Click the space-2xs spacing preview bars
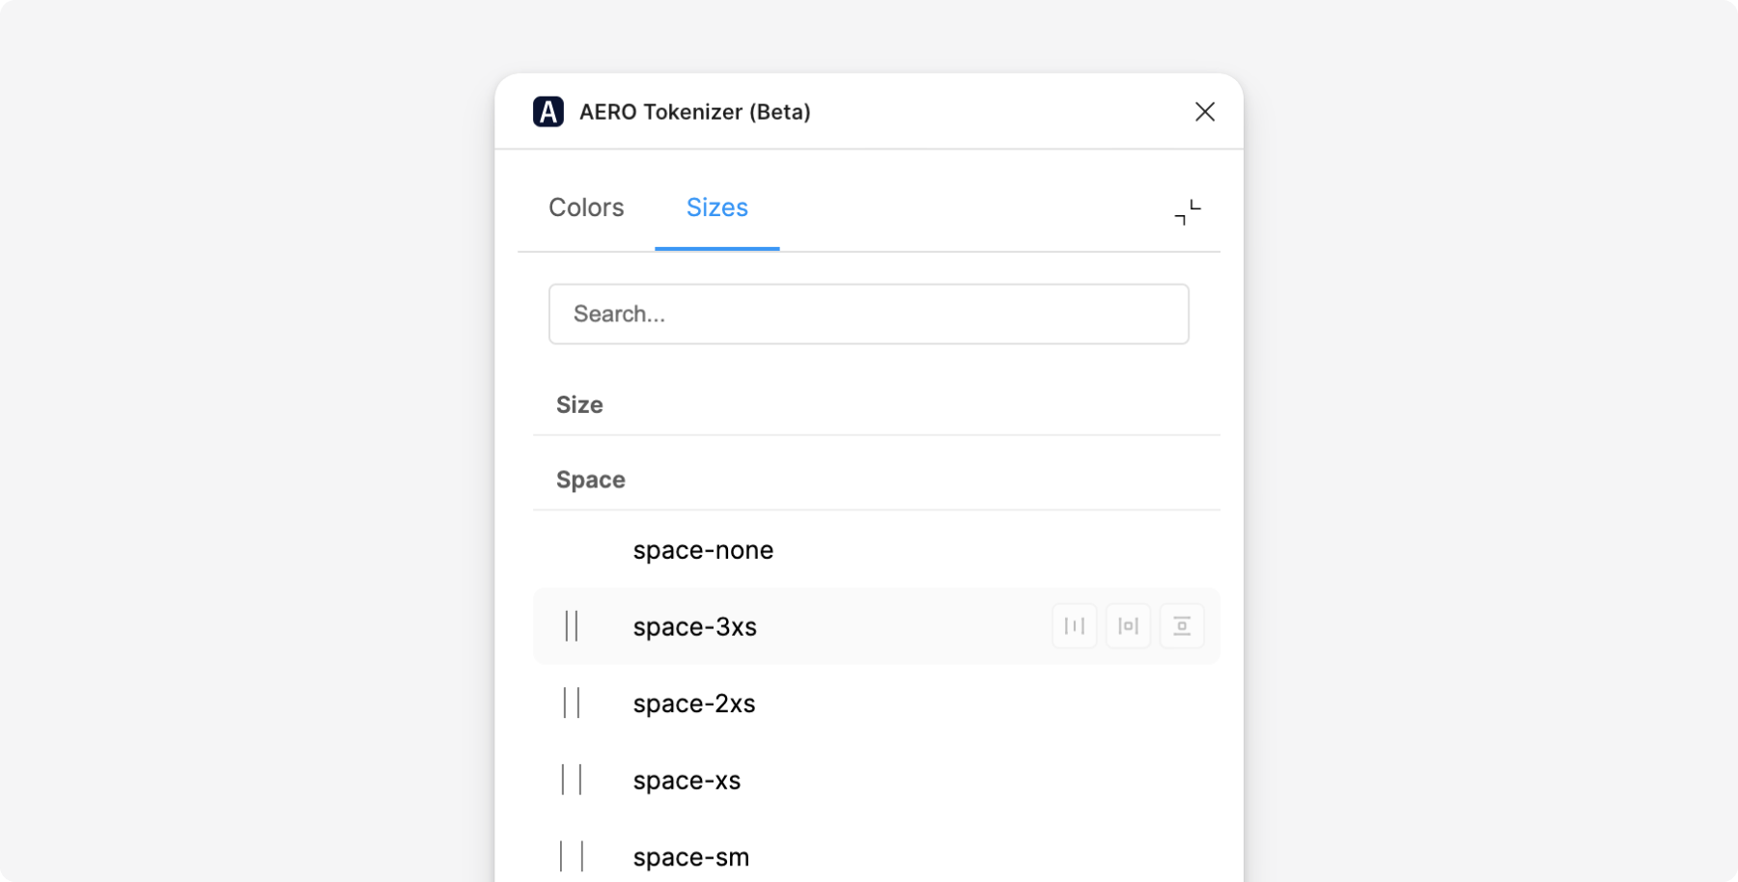 tap(572, 703)
